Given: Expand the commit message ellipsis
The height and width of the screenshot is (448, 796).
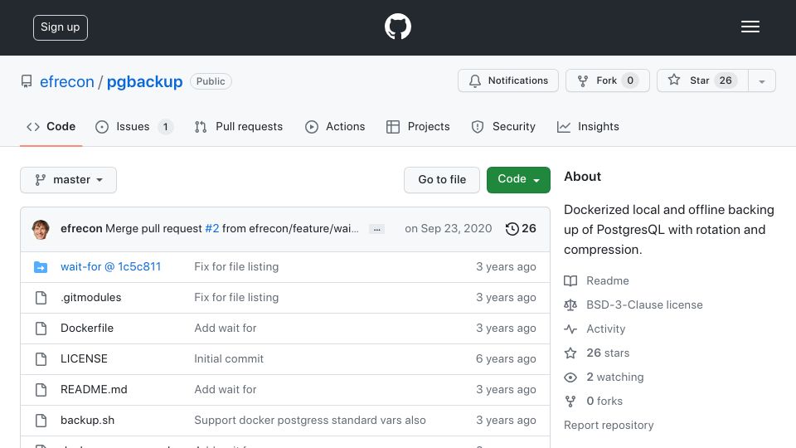Looking at the screenshot, I should click(376, 229).
